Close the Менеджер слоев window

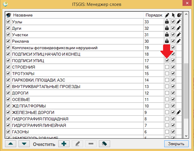187,3
